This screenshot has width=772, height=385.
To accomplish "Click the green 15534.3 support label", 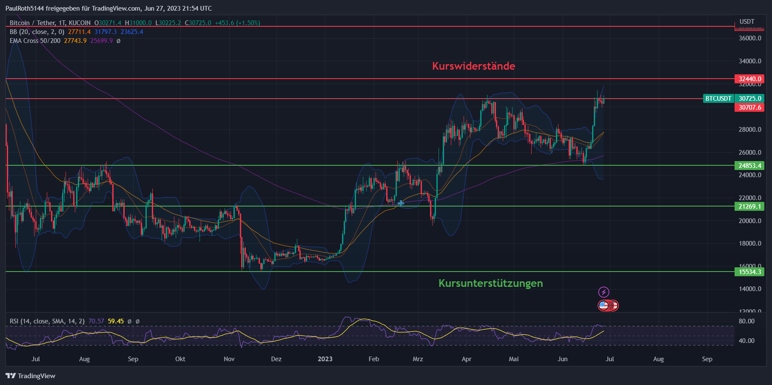I will [x=749, y=272].
